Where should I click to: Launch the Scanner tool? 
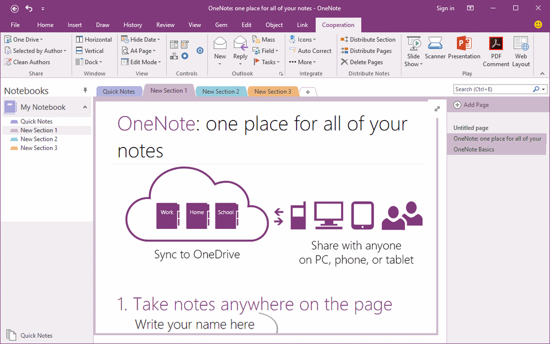pos(435,48)
